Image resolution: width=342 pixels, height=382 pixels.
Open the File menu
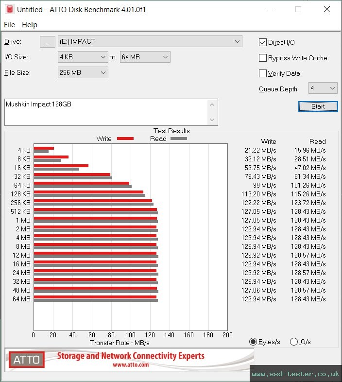[x=10, y=25]
